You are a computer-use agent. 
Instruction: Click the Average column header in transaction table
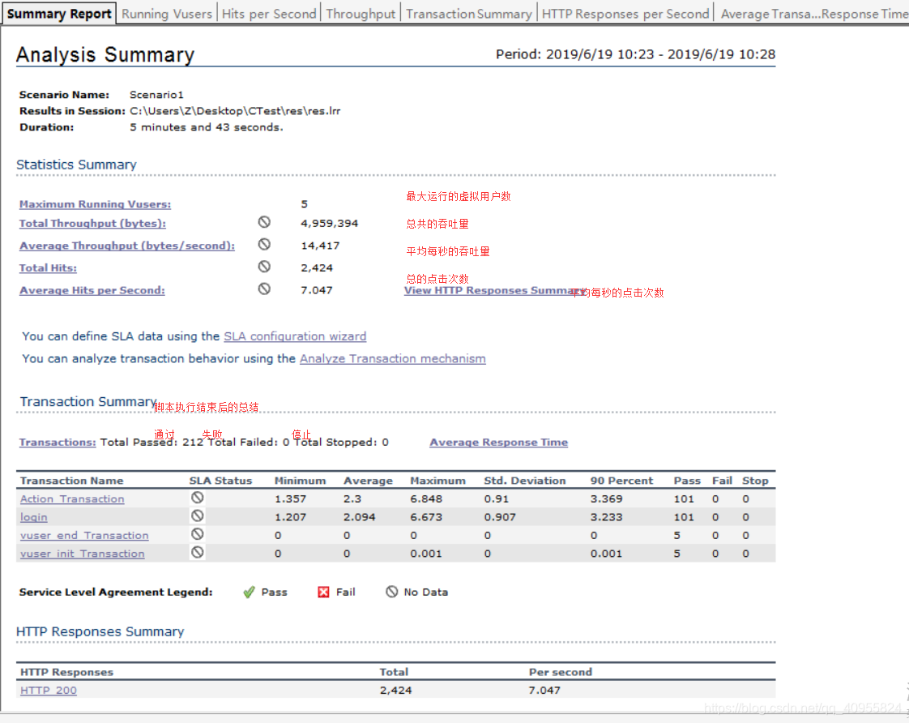tap(368, 481)
